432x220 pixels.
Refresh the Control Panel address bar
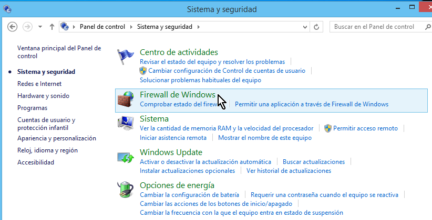(316, 27)
